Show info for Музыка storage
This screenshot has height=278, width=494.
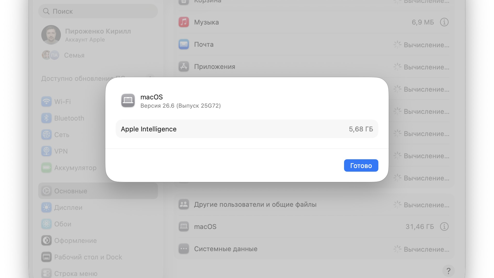[x=444, y=22]
